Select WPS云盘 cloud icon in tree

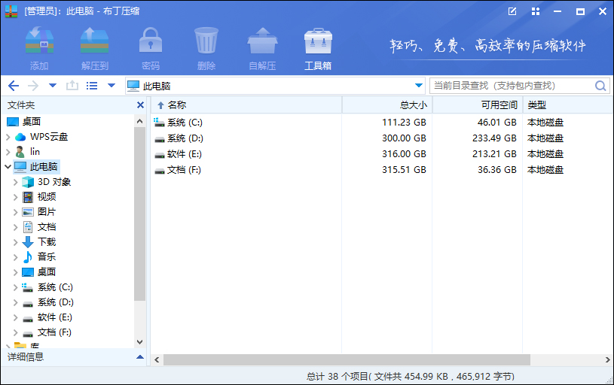[20, 137]
